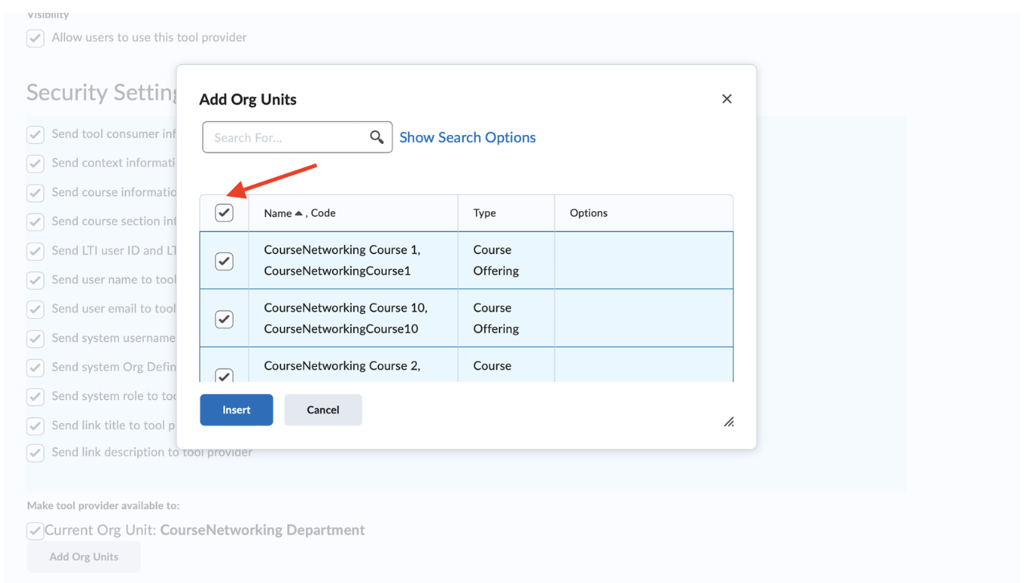The image size is (1029, 583).
Task: Toggle Send tool consumer information checkbox
Action: point(35,134)
